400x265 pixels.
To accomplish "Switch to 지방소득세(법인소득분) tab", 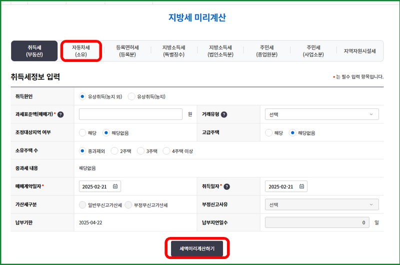I will [220, 51].
